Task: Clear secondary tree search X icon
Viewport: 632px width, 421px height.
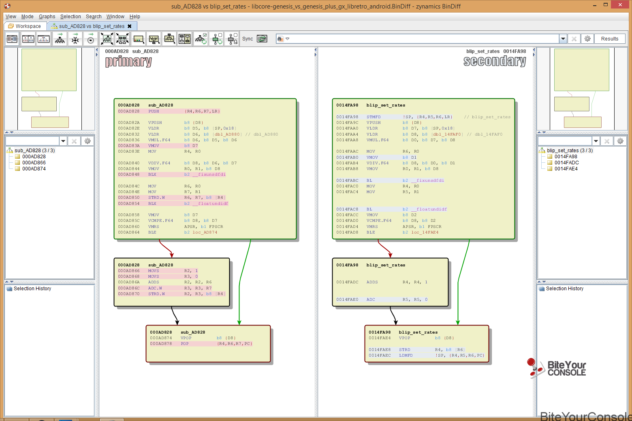Action: tap(607, 141)
